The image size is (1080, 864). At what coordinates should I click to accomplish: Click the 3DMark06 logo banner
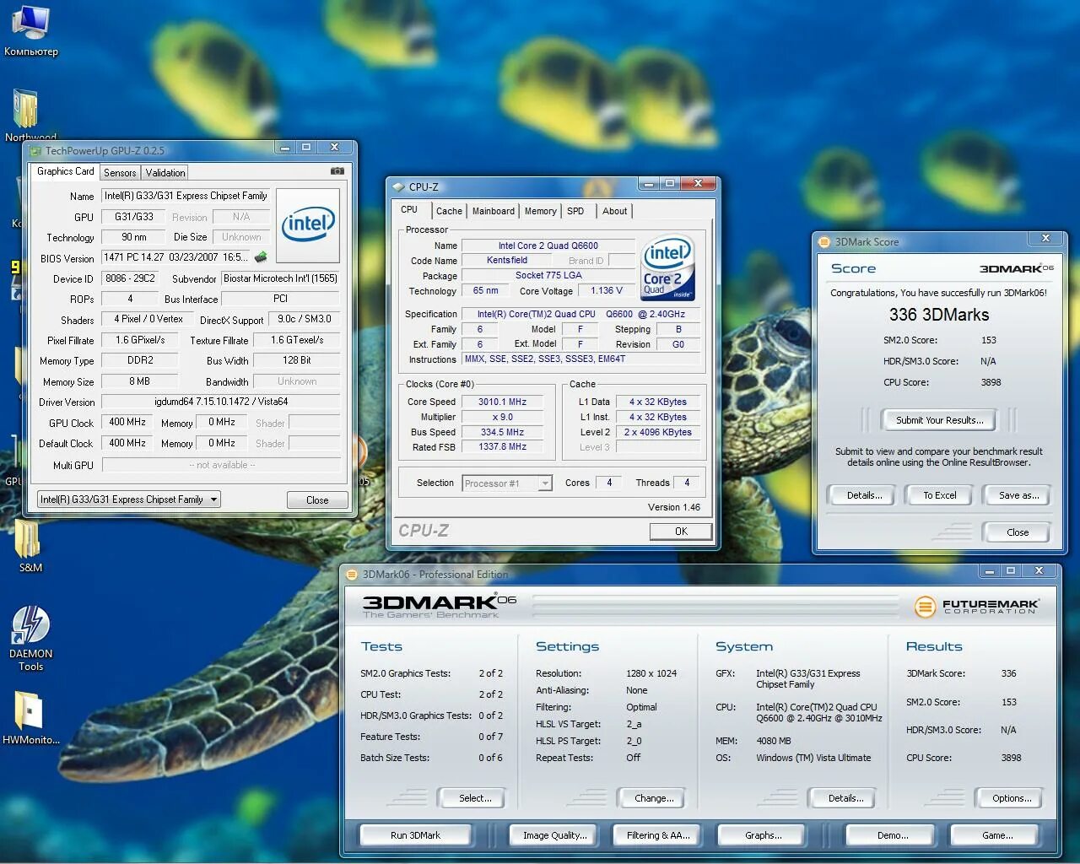[x=440, y=606]
